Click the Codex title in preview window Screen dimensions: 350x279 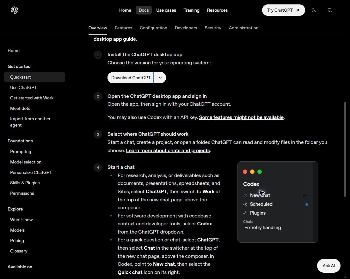[x=251, y=184]
